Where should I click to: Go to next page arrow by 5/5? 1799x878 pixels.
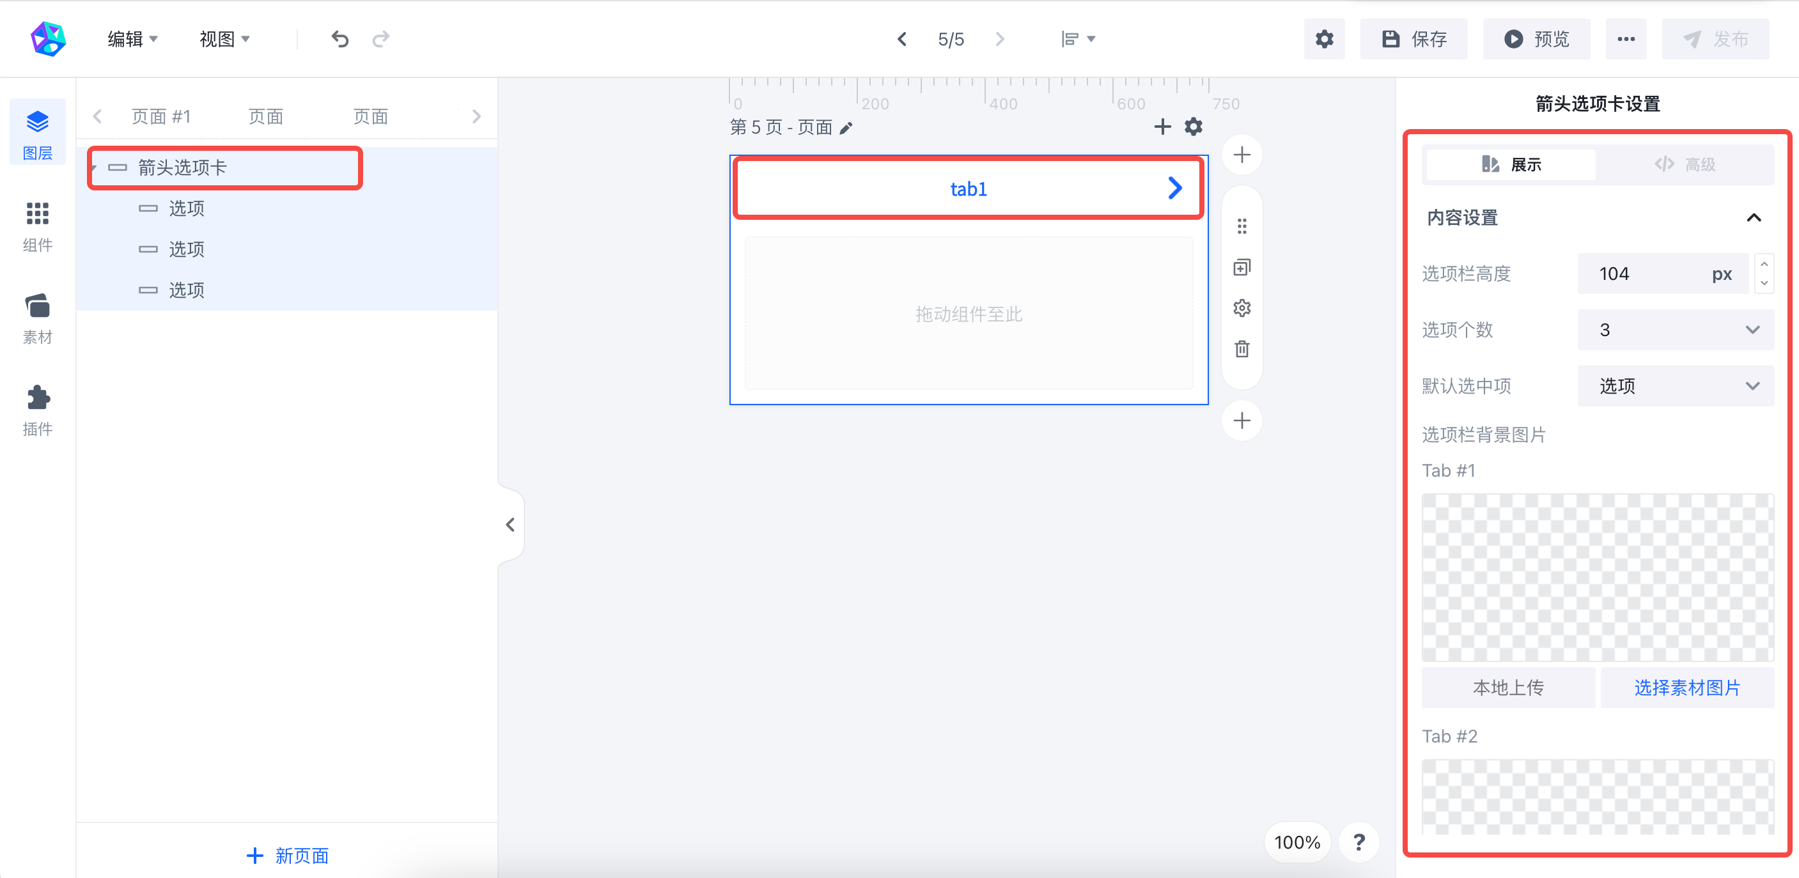point(999,39)
